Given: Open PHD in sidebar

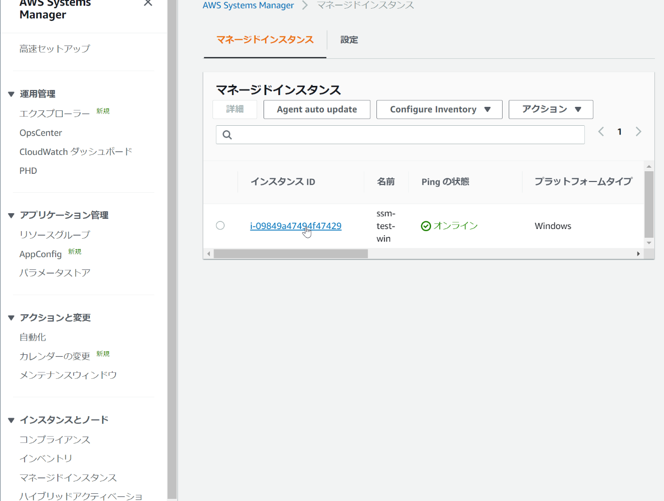Looking at the screenshot, I should point(28,171).
